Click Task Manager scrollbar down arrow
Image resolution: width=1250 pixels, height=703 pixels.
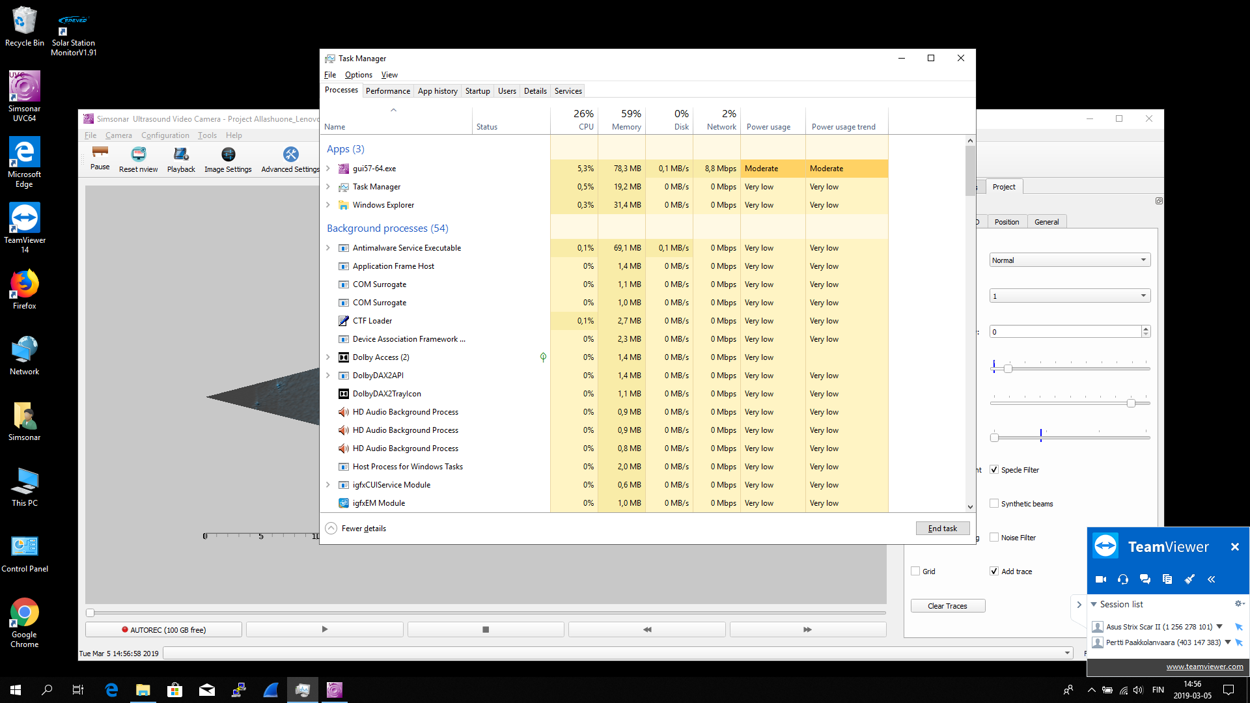tap(970, 507)
